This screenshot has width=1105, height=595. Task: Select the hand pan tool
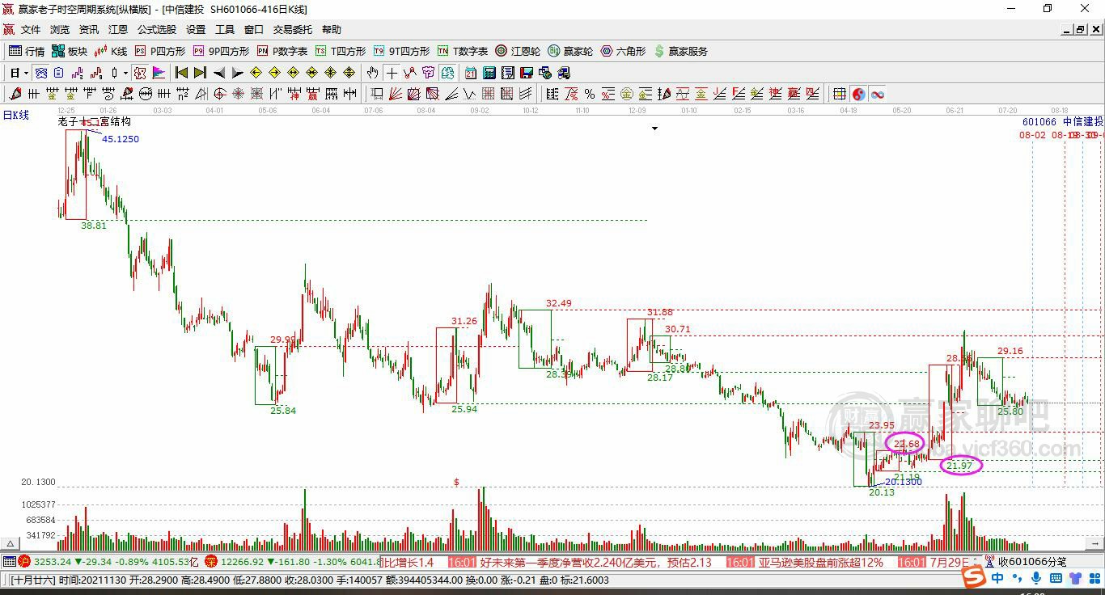372,73
